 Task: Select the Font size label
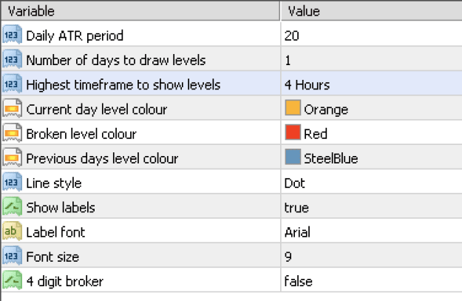[x=52, y=257]
